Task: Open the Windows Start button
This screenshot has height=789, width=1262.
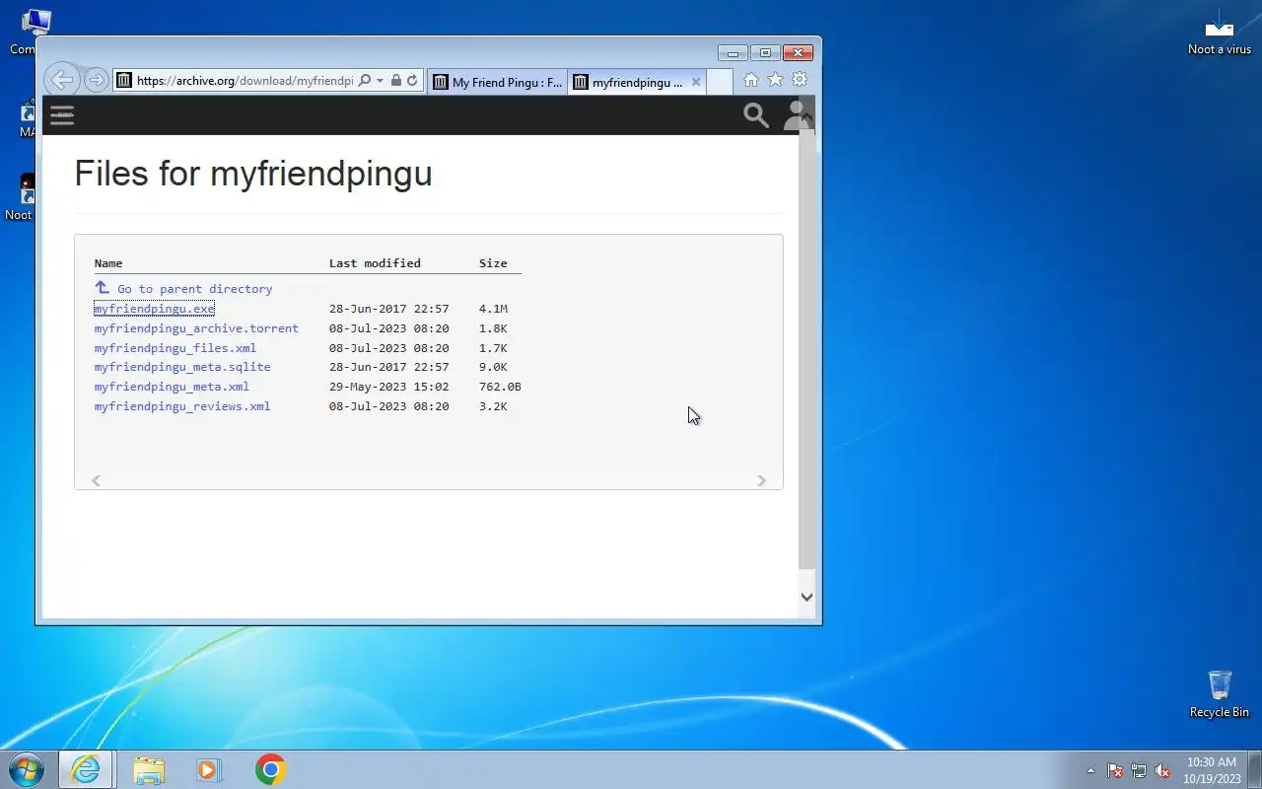Action: [26, 769]
